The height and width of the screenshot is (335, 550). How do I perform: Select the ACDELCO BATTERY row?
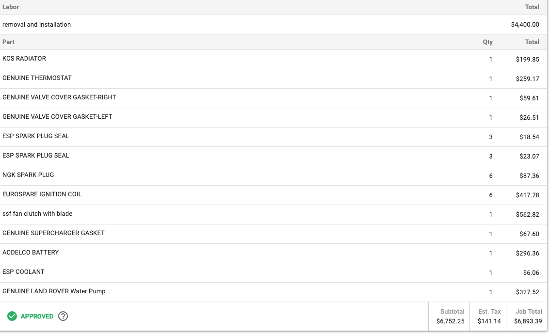click(31, 253)
